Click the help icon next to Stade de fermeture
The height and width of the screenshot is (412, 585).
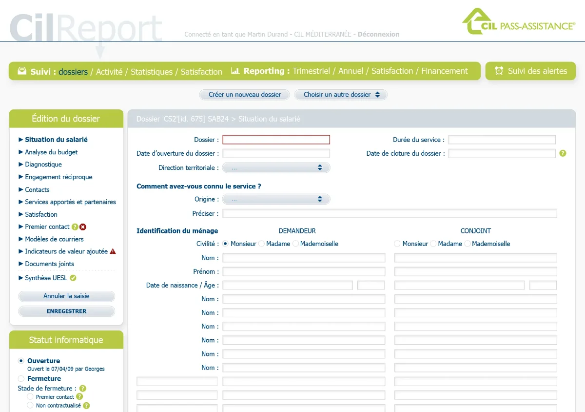[x=83, y=389]
